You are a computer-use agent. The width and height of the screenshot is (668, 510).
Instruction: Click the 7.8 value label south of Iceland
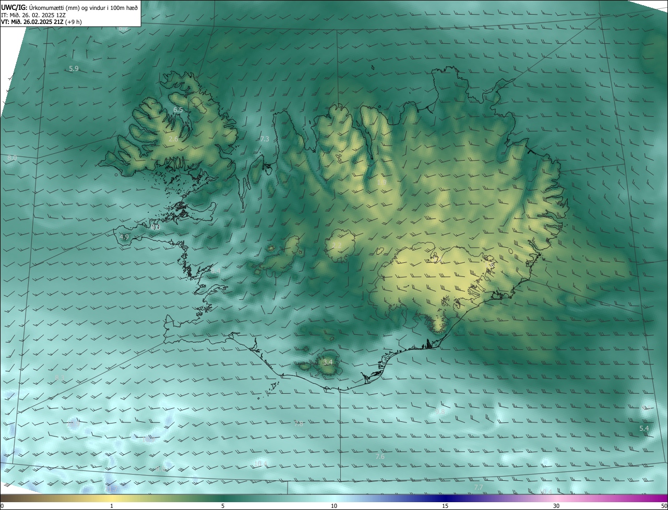point(299,424)
